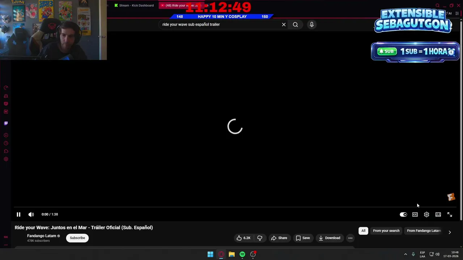The width and height of the screenshot is (463, 260).
Task: Show hidden system tray icons
Action: point(405,254)
